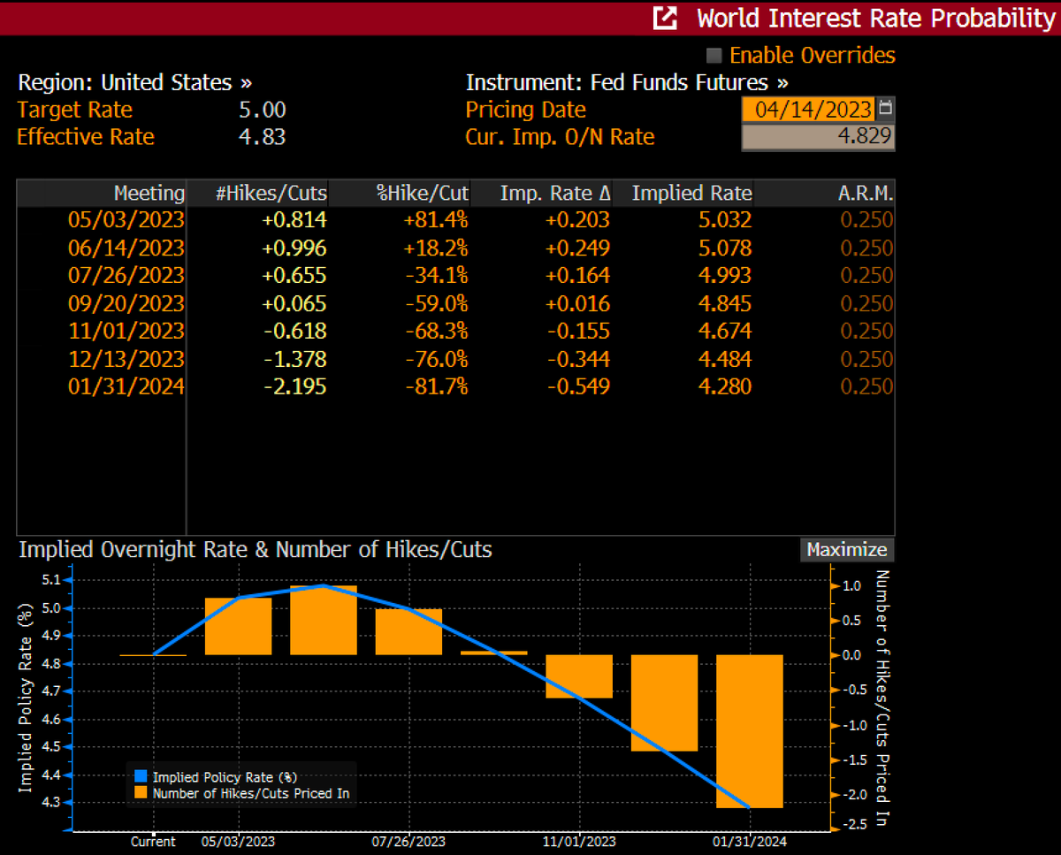This screenshot has width=1061, height=855.
Task: Maximize the implied rate chart
Action: click(x=846, y=549)
